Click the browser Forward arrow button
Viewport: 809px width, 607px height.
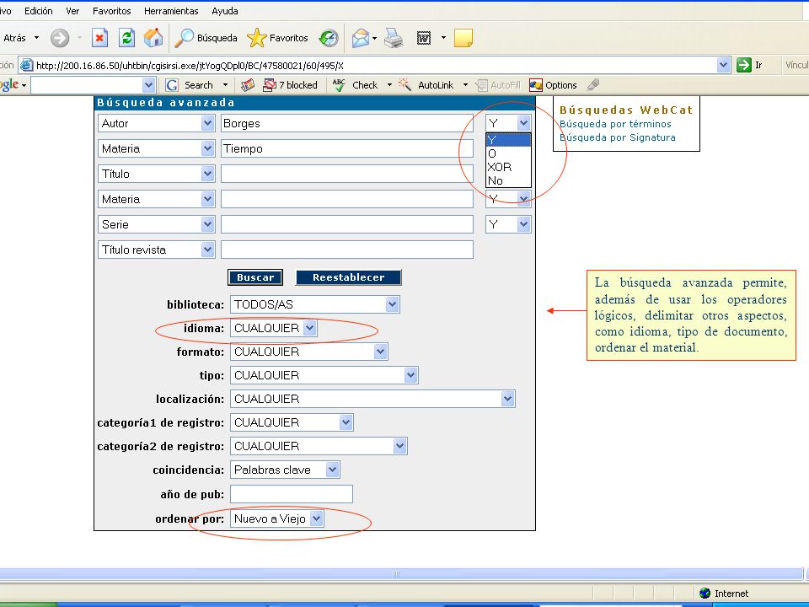tap(60, 38)
